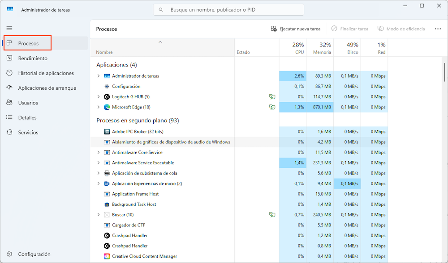
Task: Expand the Antimalware Service Executable entry
Action: pos(99,163)
